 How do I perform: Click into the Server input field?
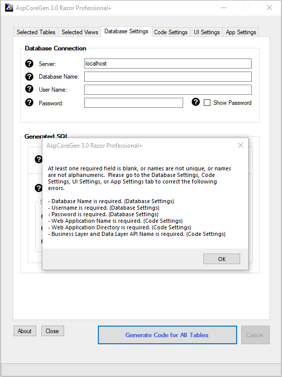point(167,64)
